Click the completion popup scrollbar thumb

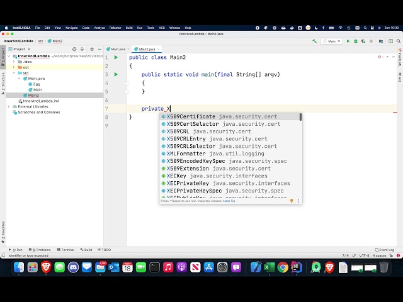[x=300, y=117]
